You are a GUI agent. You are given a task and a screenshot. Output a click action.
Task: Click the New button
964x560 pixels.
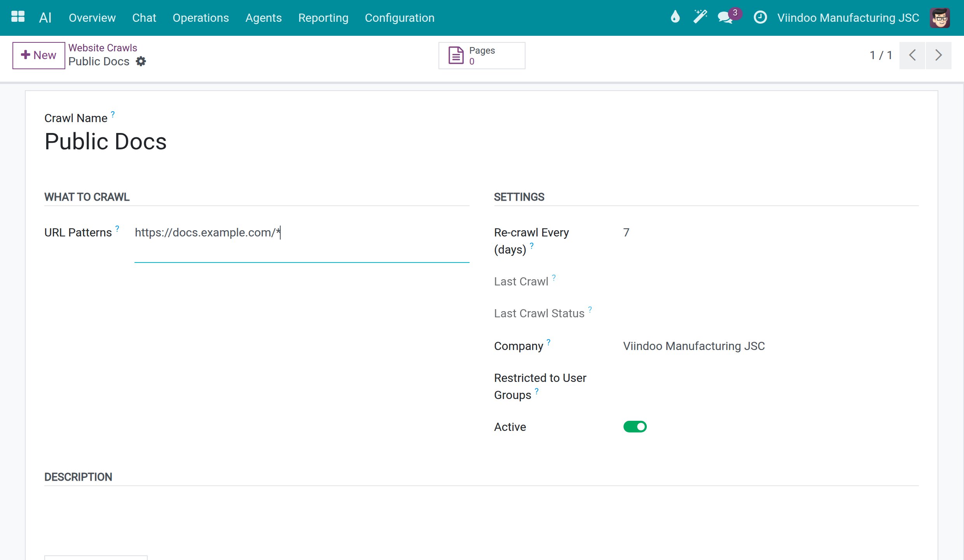[38, 55]
